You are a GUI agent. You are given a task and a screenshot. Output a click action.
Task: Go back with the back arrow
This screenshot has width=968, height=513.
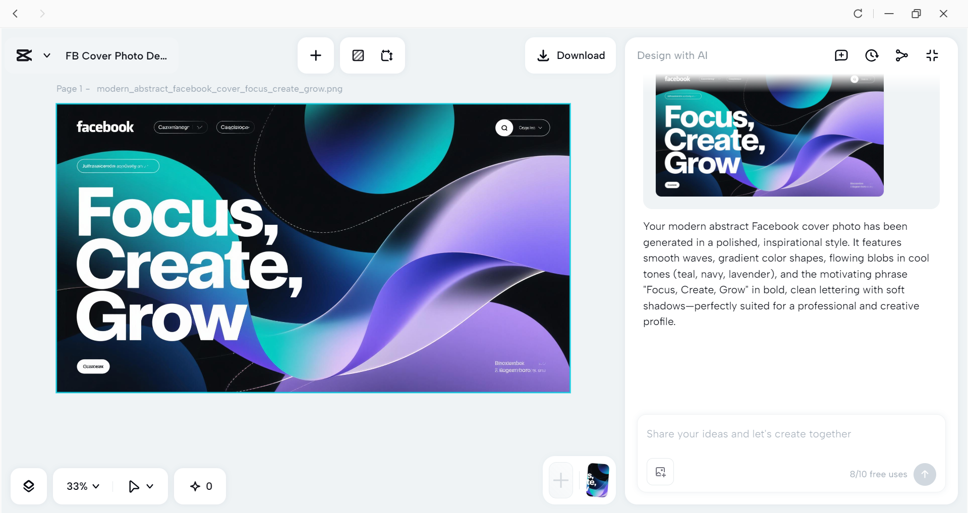15,14
